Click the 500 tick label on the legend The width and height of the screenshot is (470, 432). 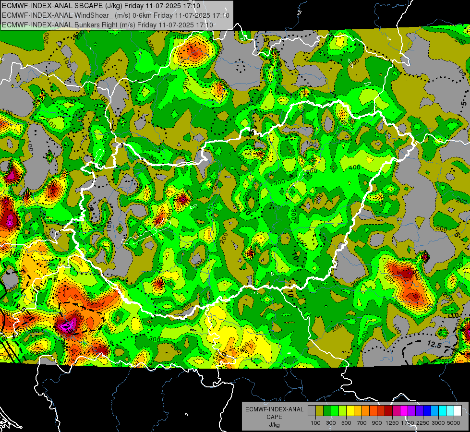[x=346, y=423]
